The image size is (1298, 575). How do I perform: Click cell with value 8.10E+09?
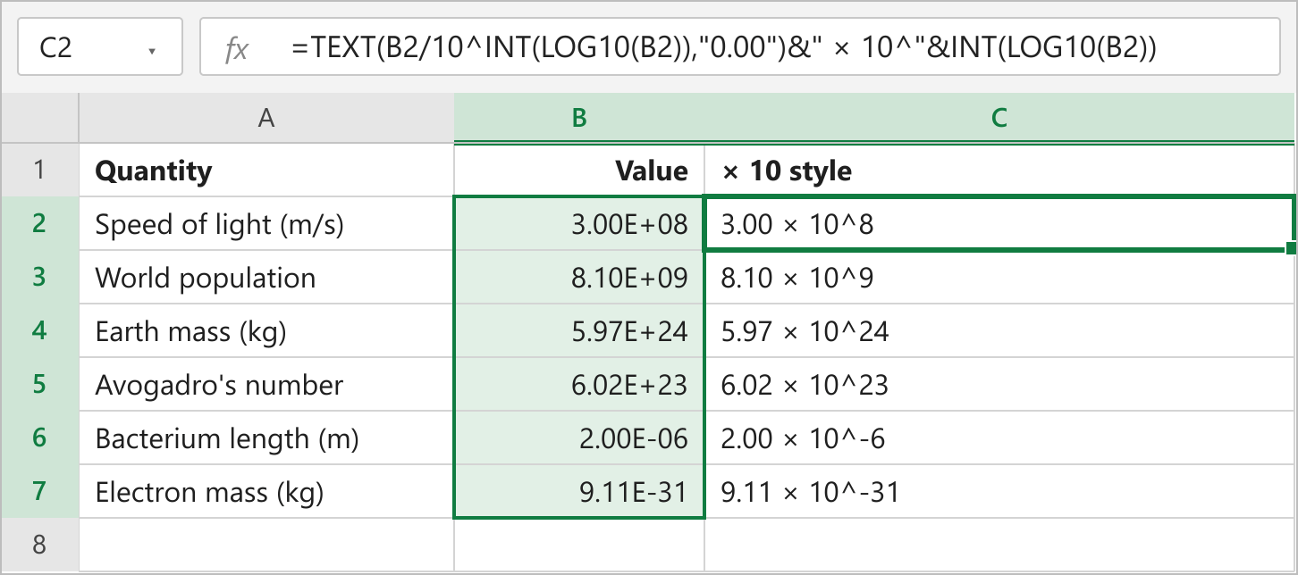point(579,277)
